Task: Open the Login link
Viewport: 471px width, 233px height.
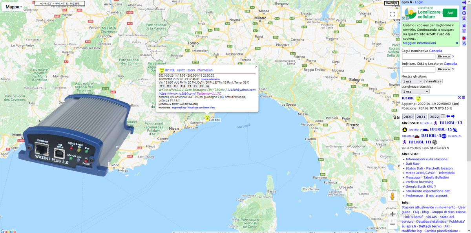Action: [x=419, y=2]
